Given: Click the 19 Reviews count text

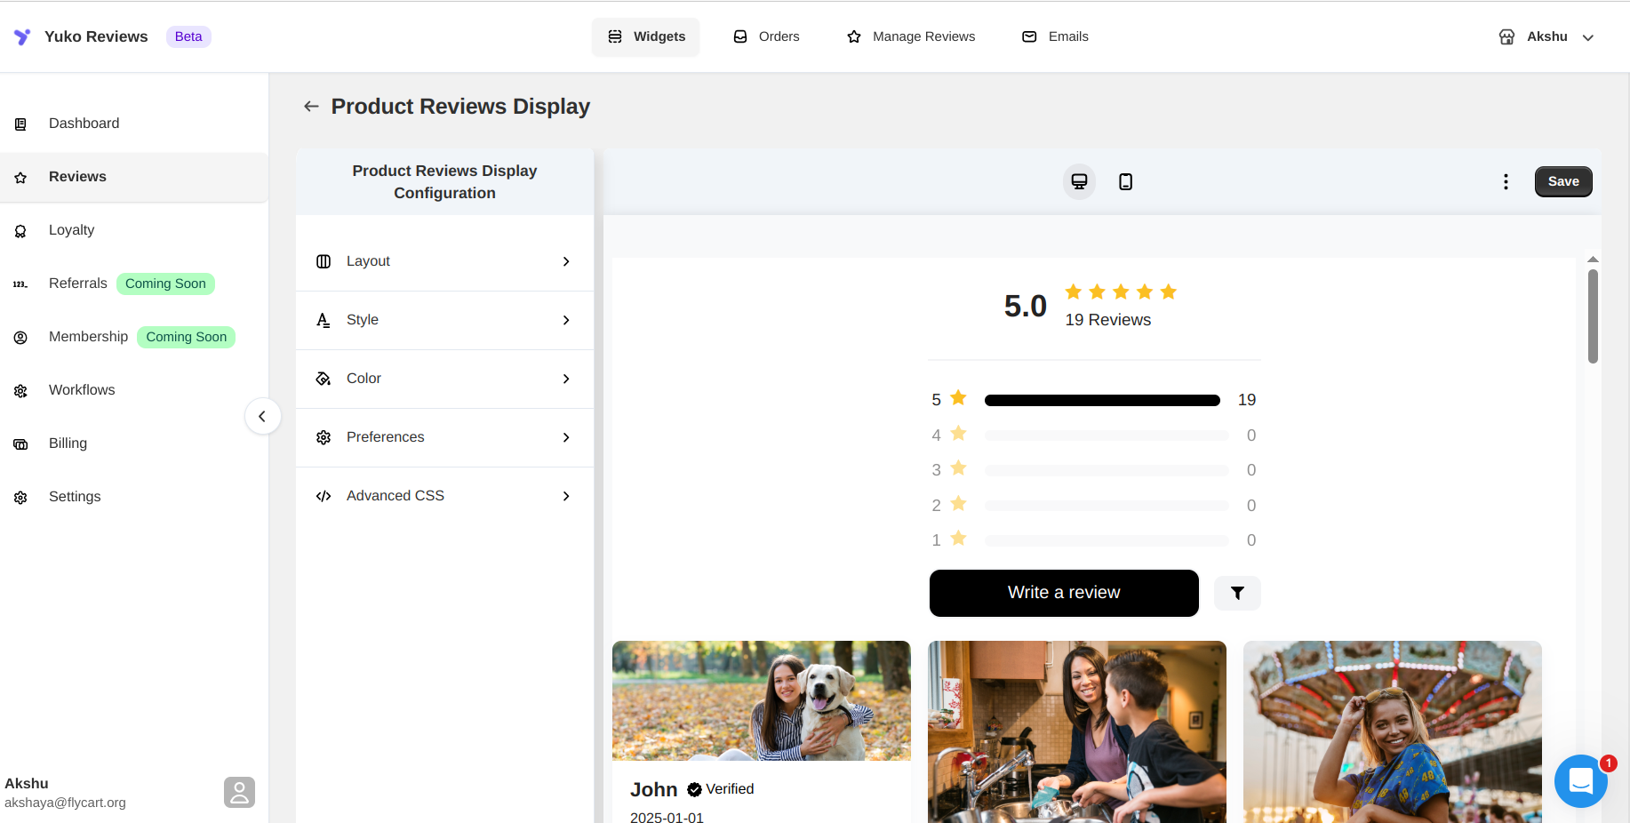Looking at the screenshot, I should (x=1108, y=320).
